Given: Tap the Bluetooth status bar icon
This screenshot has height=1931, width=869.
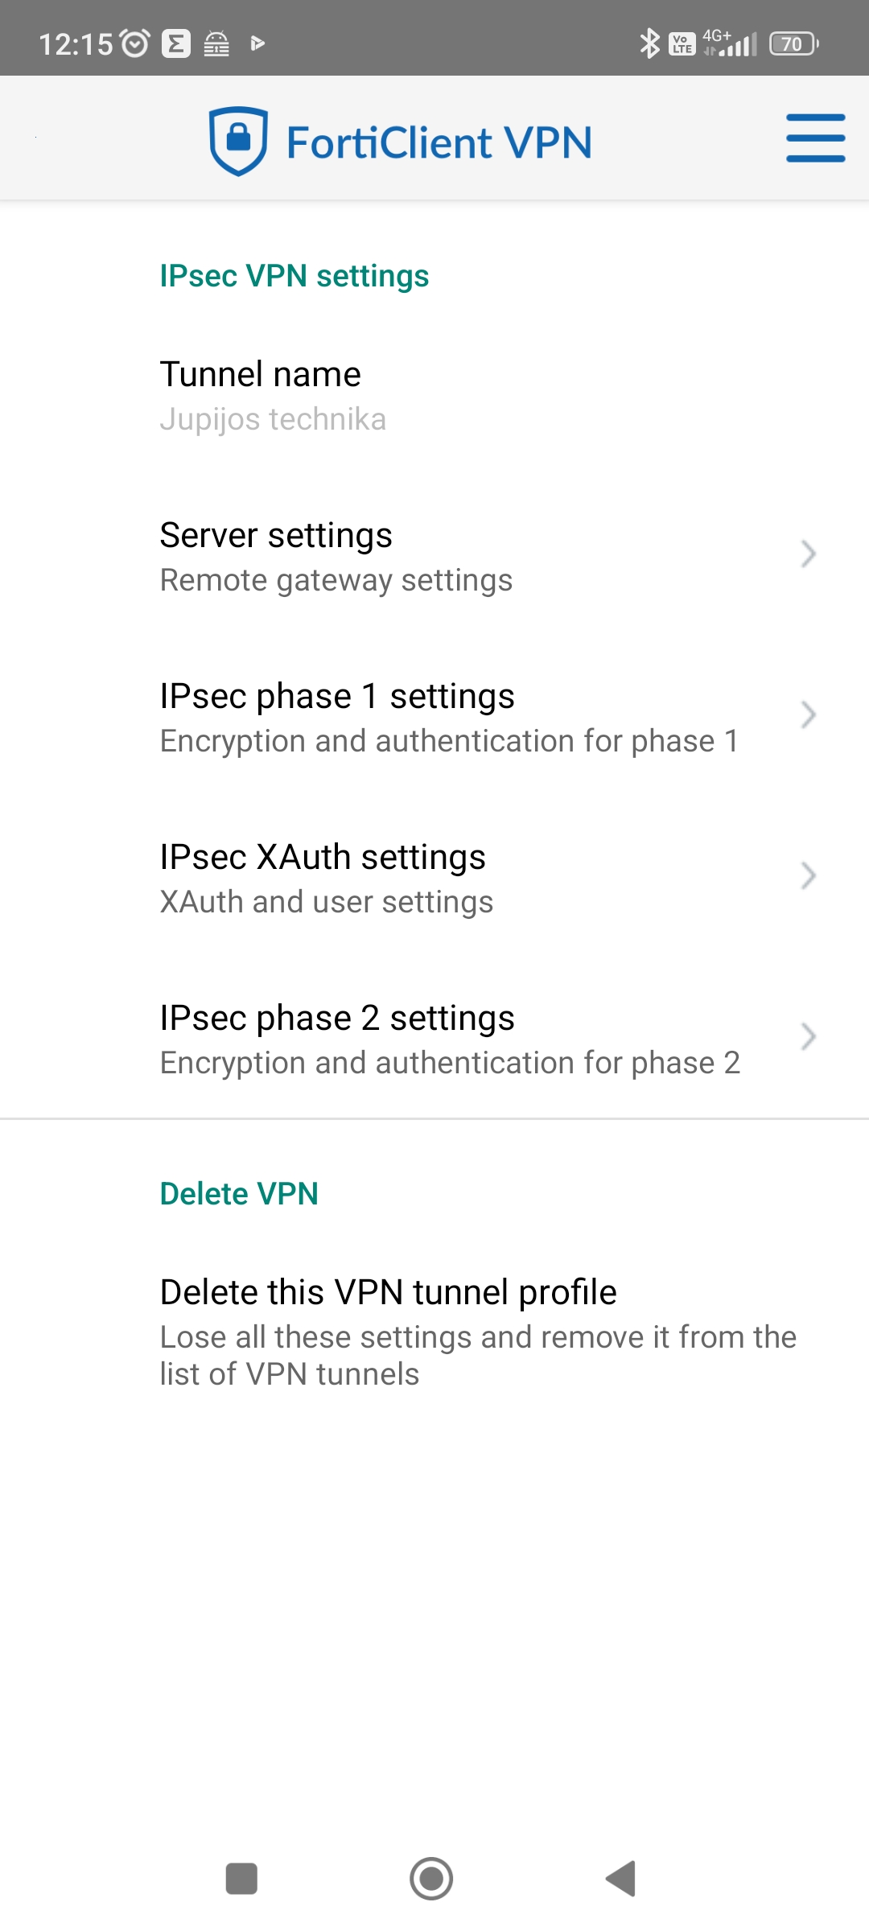Looking at the screenshot, I should pyautogui.click(x=649, y=43).
